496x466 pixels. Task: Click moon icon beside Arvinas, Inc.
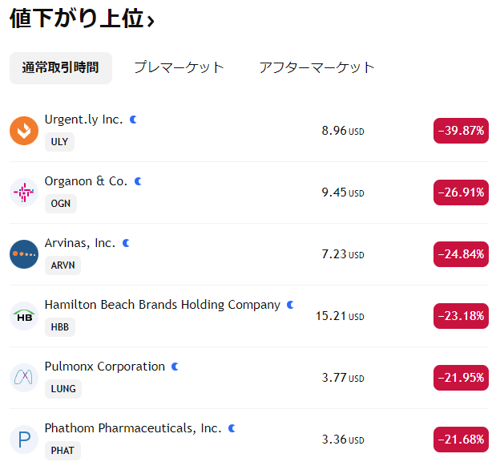[x=126, y=243]
